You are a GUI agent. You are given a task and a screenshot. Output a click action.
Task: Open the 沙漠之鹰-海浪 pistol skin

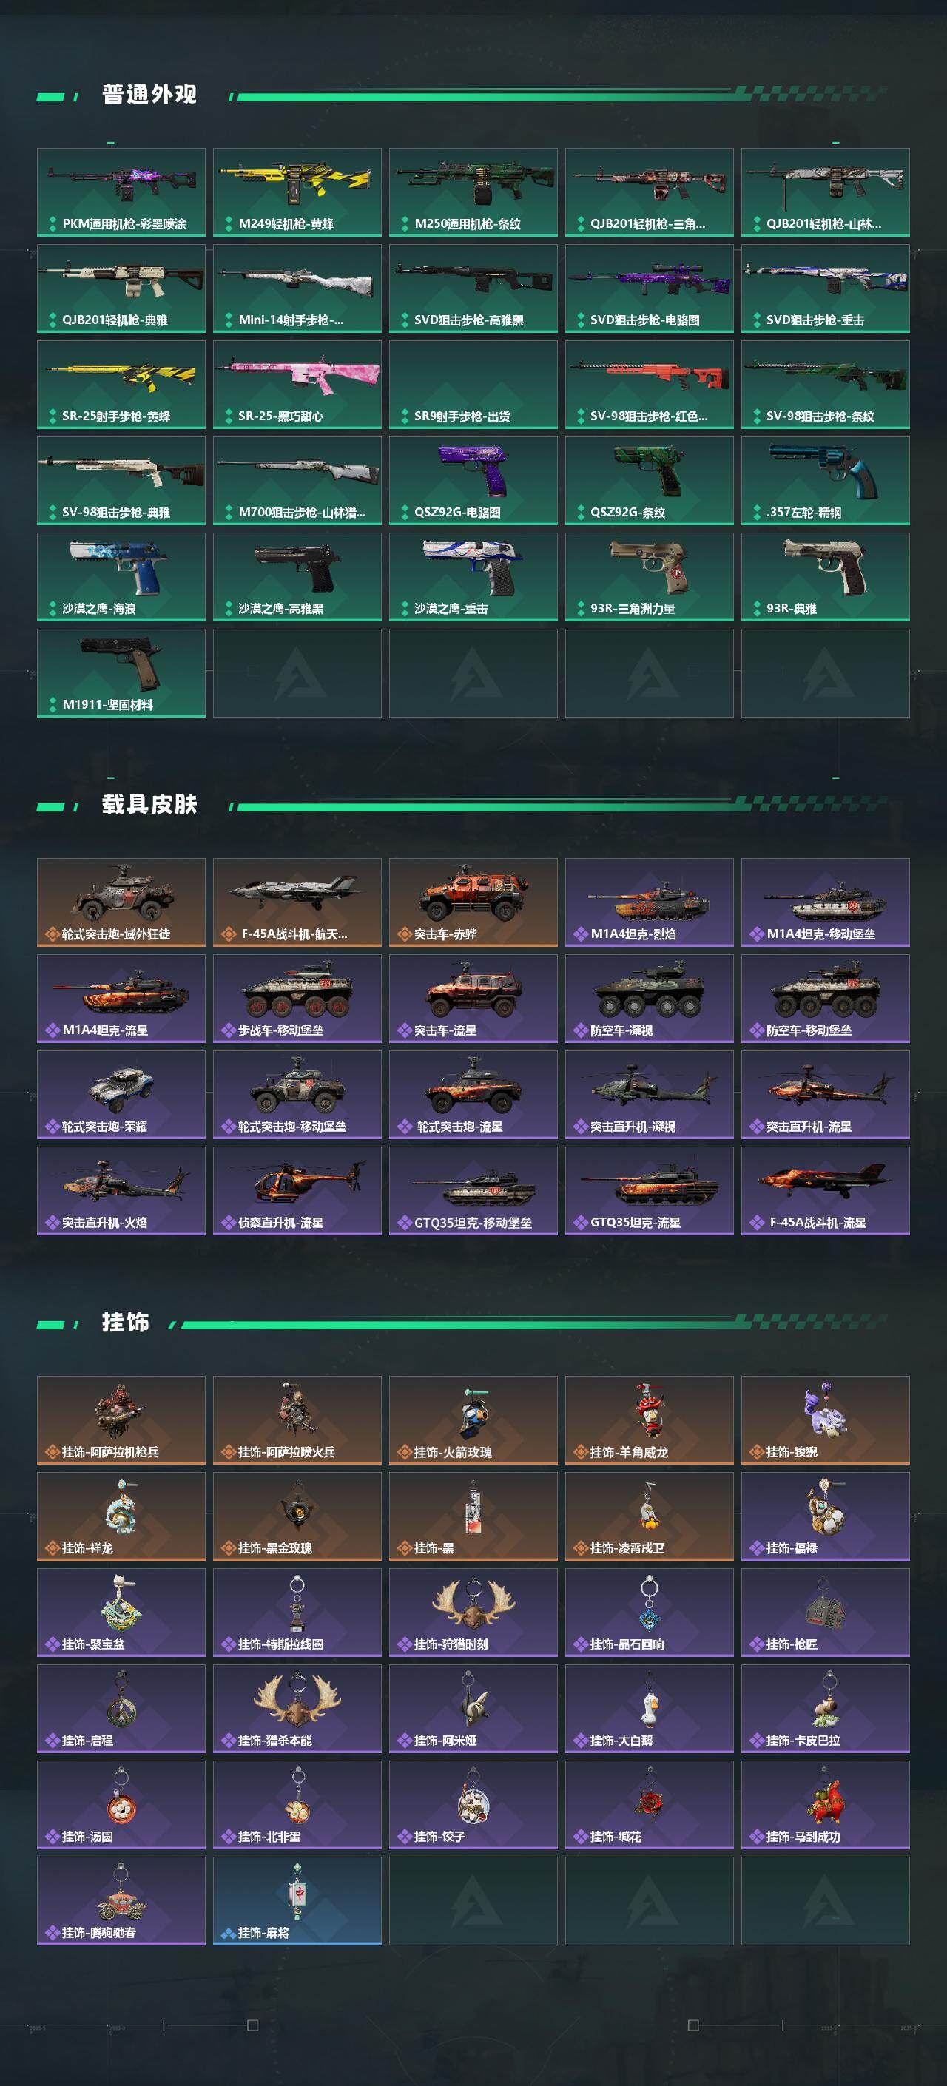tap(121, 576)
